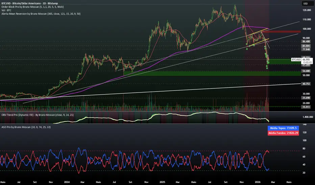Open the USD currency selector
Viewport: 315px width, 185px height.
[x=305, y=3]
